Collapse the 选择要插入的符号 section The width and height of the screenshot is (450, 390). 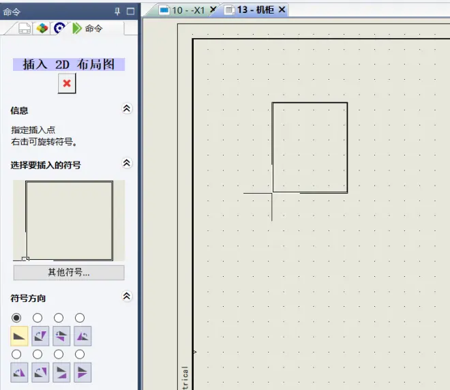127,163
